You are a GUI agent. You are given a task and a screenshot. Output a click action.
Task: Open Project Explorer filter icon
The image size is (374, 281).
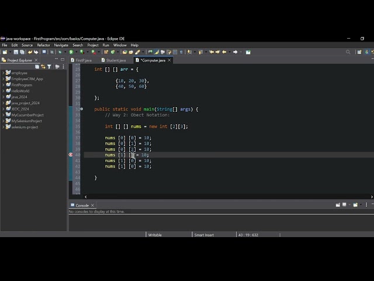point(49,67)
